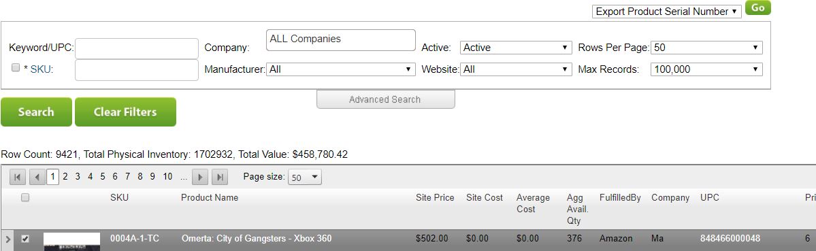This screenshot has width=816, height=251.
Task: Open the Max Records dropdown
Action: click(706, 69)
